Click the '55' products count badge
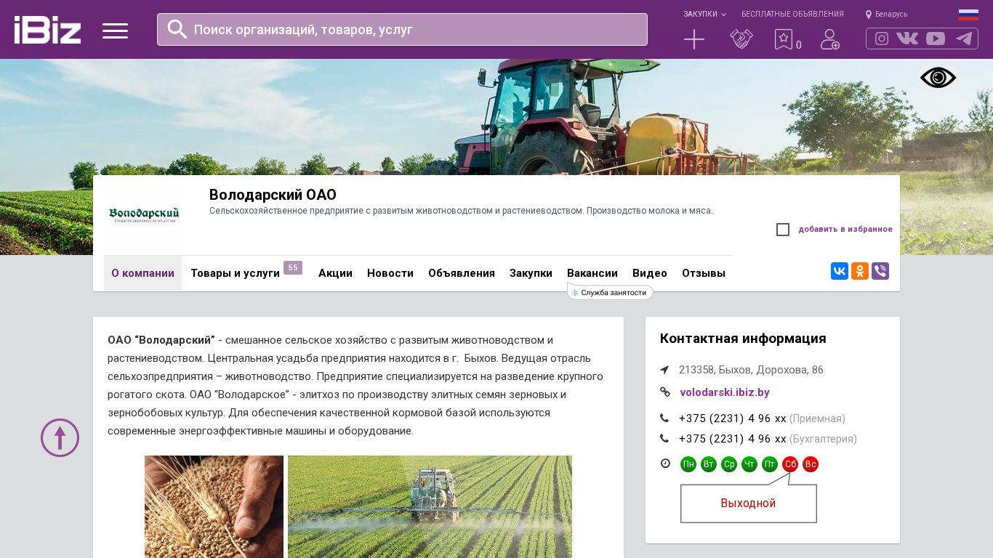The image size is (993, 558). tap(293, 267)
